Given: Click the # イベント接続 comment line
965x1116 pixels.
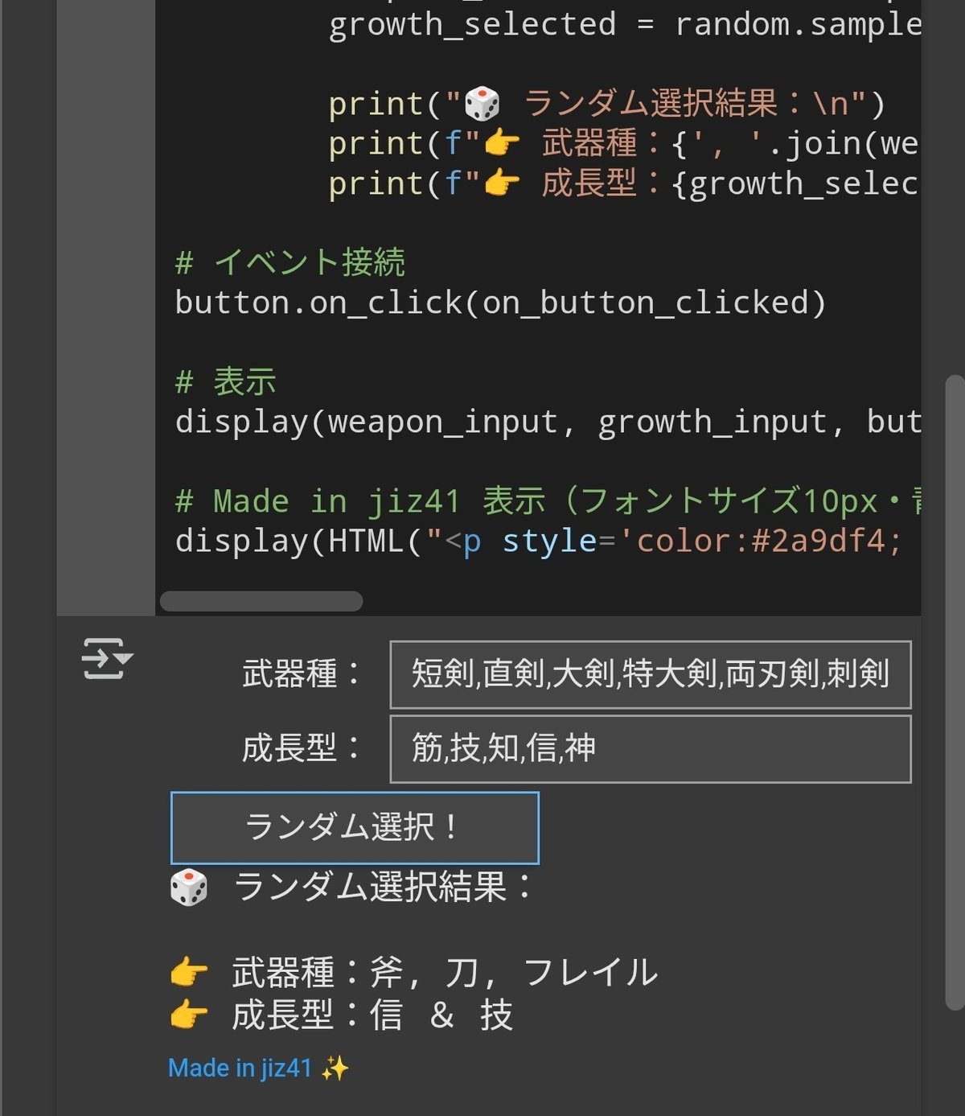Looking at the screenshot, I should 289,263.
